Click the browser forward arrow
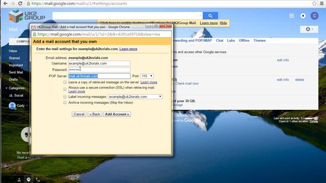The height and width of the screenshot is (183, 326). tap(13, 4)
